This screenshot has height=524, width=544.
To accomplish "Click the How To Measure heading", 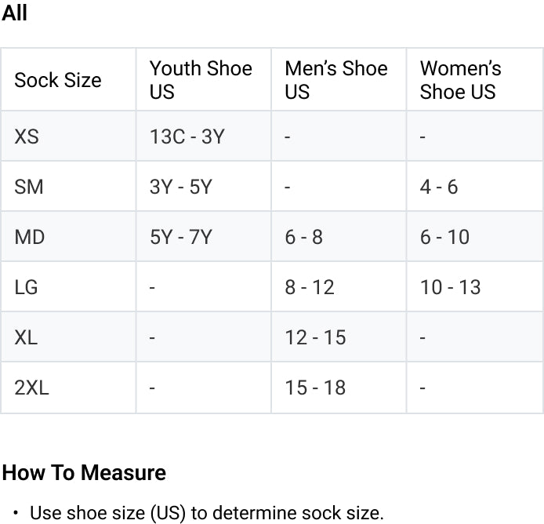I will point(84,472).
